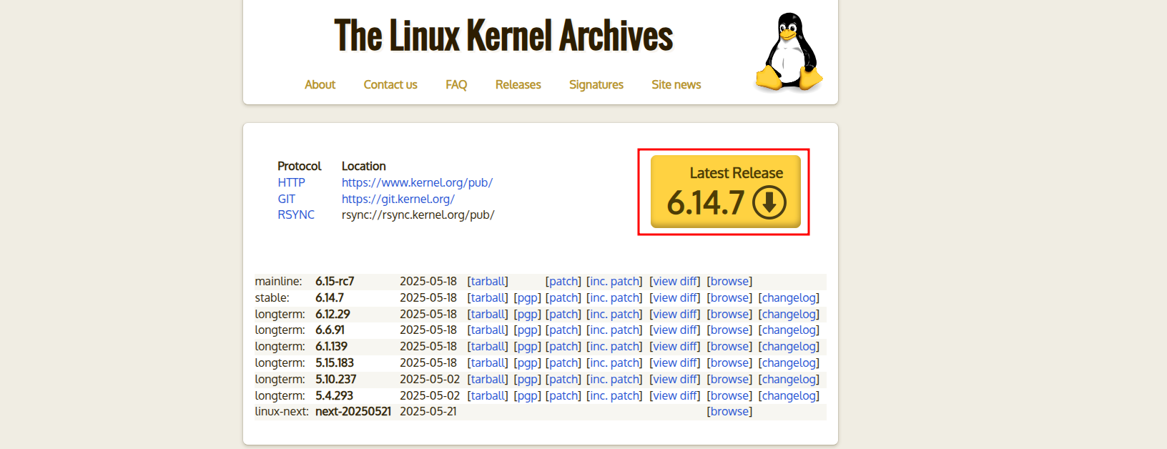Download tarball for longterm 6.1.139

tap(488, 346)
